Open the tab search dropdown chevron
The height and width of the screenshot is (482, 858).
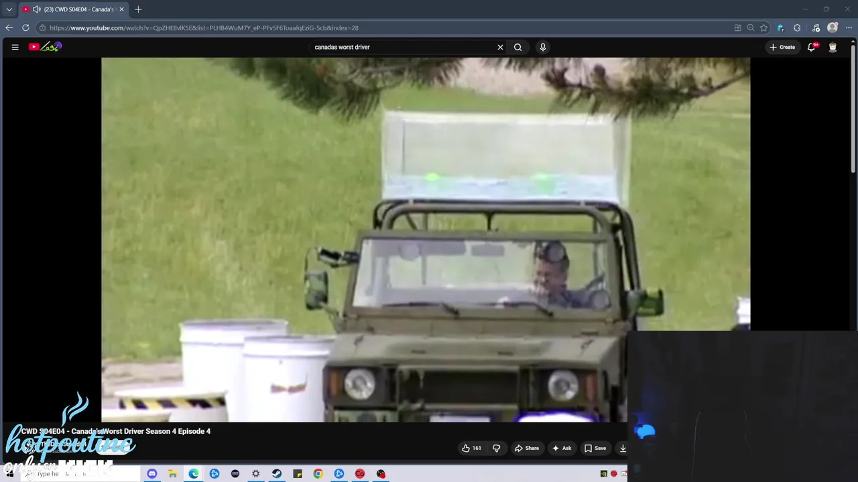9,9
